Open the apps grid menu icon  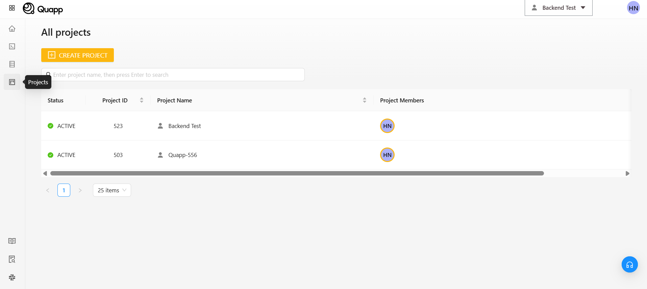click(12, 8)
